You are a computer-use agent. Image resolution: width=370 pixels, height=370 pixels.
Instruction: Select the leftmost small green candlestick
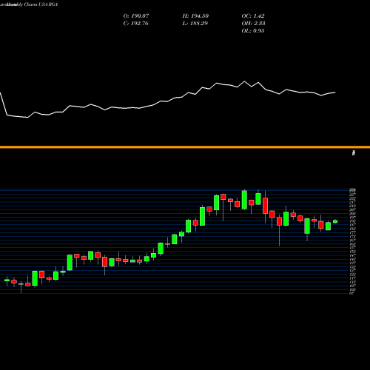coord(7,280)
